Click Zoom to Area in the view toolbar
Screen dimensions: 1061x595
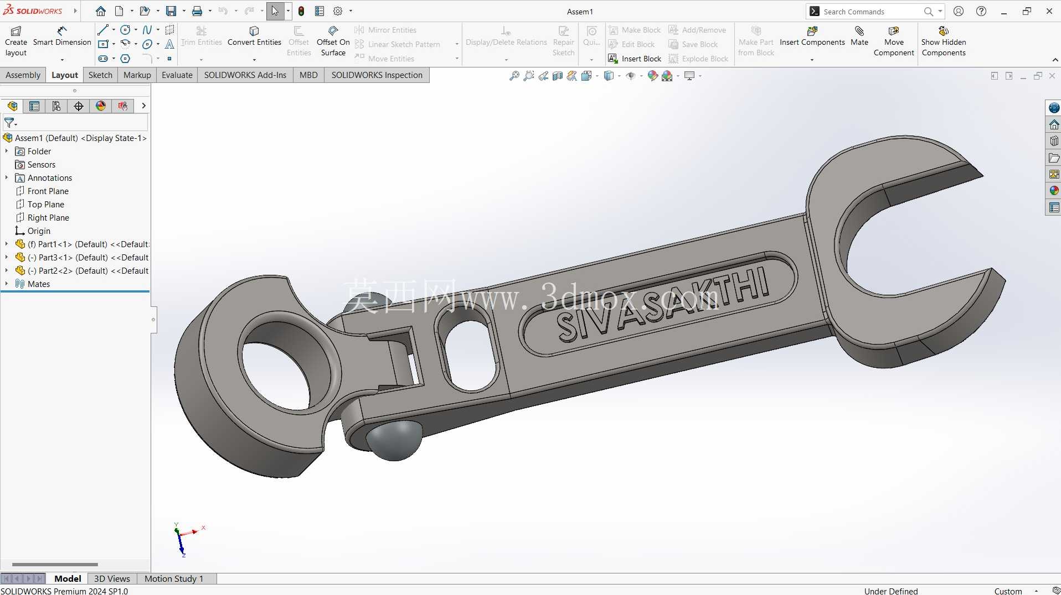click(529, 76)
